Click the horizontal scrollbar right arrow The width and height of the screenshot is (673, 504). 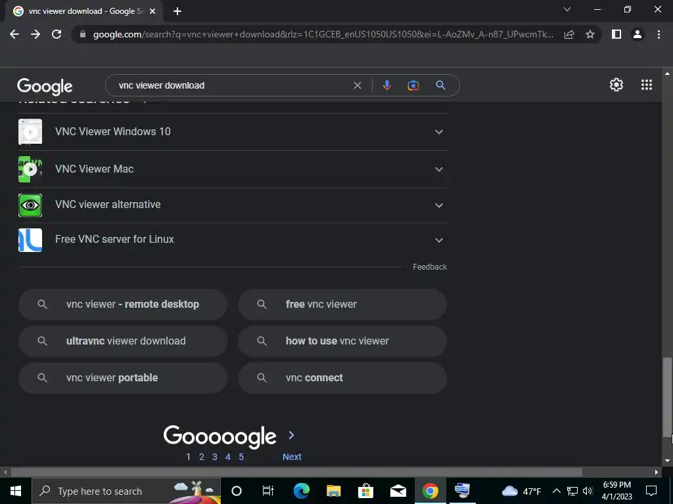pos(657,472)
